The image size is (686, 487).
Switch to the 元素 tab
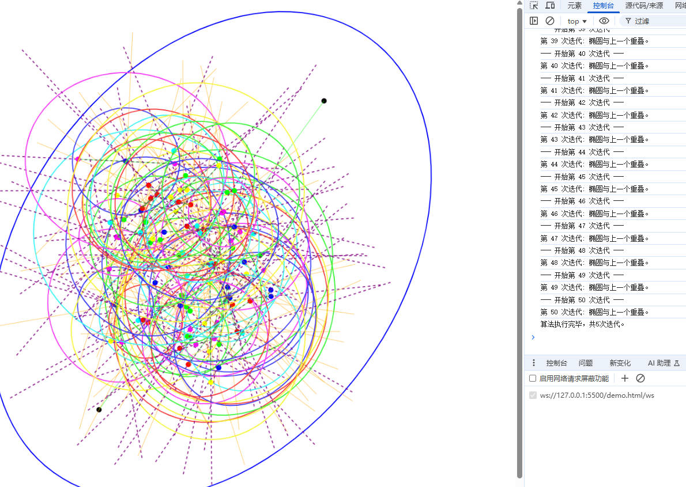574,6
